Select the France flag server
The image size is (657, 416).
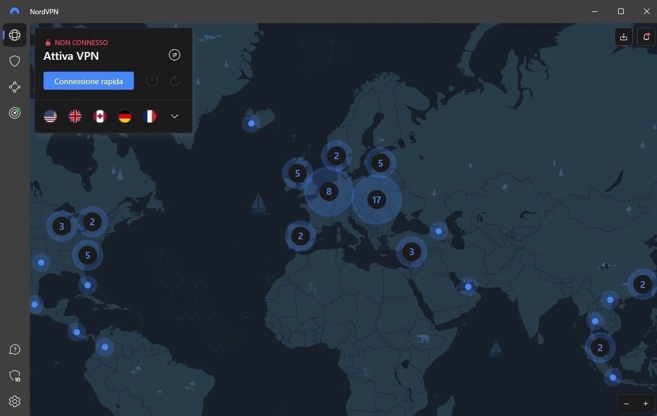click(x=150, y=116)
